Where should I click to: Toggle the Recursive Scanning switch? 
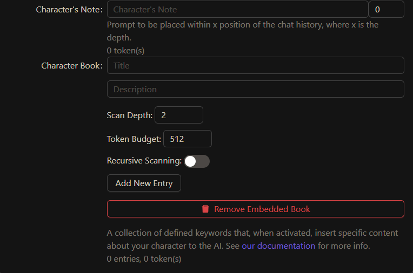197,161
